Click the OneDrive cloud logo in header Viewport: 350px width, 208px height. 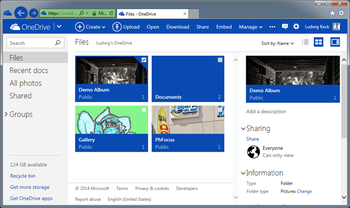coord(15,27)
